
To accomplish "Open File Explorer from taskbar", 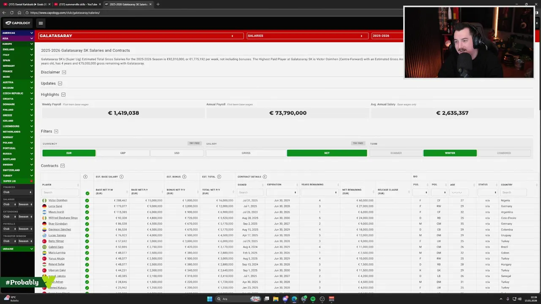I will click(x=276, y=299).
